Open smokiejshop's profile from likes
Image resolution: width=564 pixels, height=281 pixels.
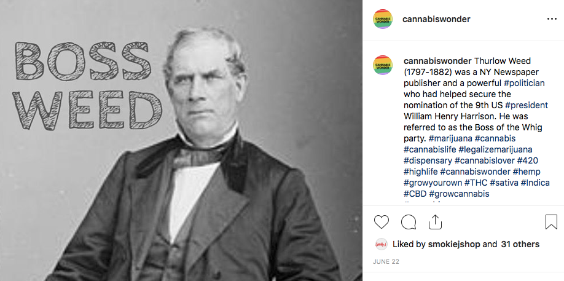[x=454, y=244]
